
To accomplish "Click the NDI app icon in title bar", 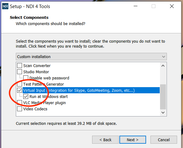I will pyautogui.click(x=5, y=6).
